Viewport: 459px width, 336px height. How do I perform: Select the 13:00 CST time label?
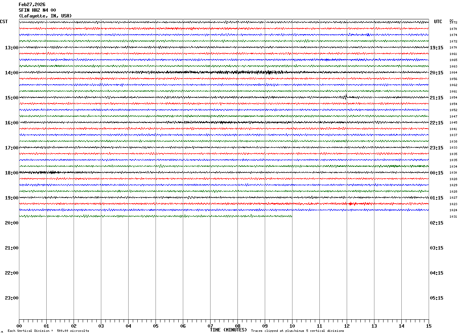11,48
